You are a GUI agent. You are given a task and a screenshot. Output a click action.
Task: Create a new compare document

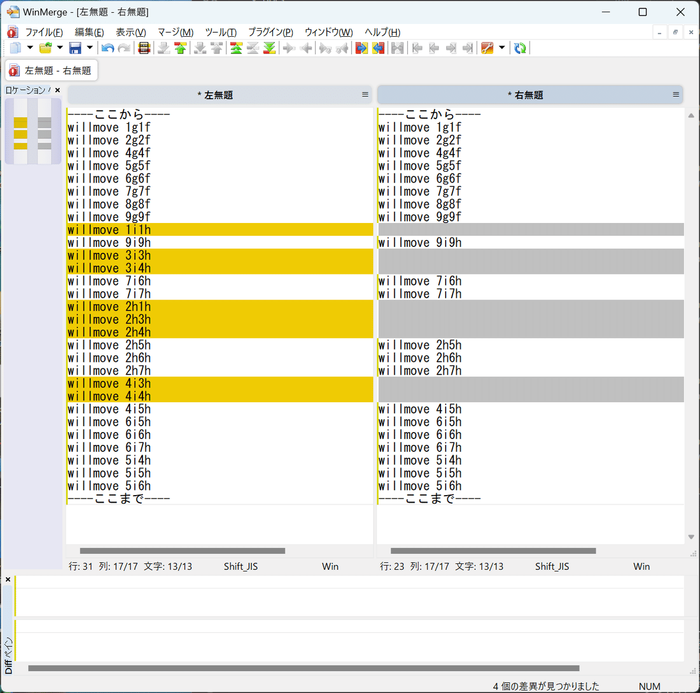coord(16,48)
